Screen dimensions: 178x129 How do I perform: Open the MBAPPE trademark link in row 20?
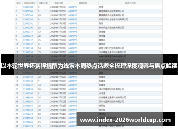[73, 85]
